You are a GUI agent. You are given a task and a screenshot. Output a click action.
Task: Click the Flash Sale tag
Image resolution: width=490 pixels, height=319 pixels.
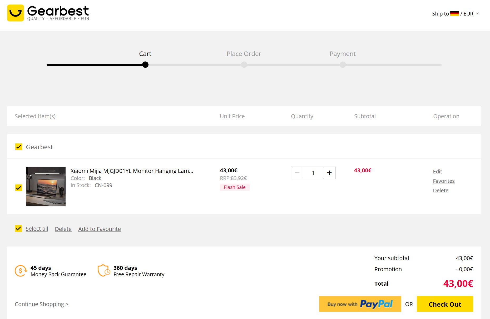tap(235, 187)
